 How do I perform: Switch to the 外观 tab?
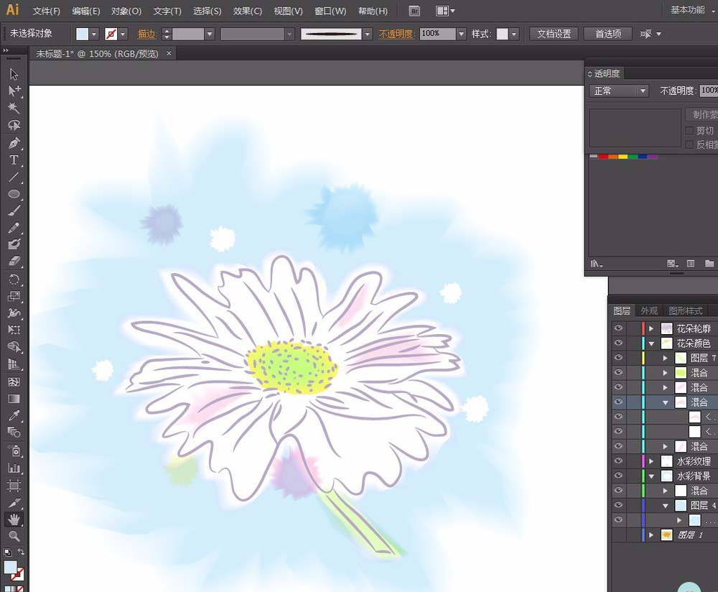click(x=649, y=310)
